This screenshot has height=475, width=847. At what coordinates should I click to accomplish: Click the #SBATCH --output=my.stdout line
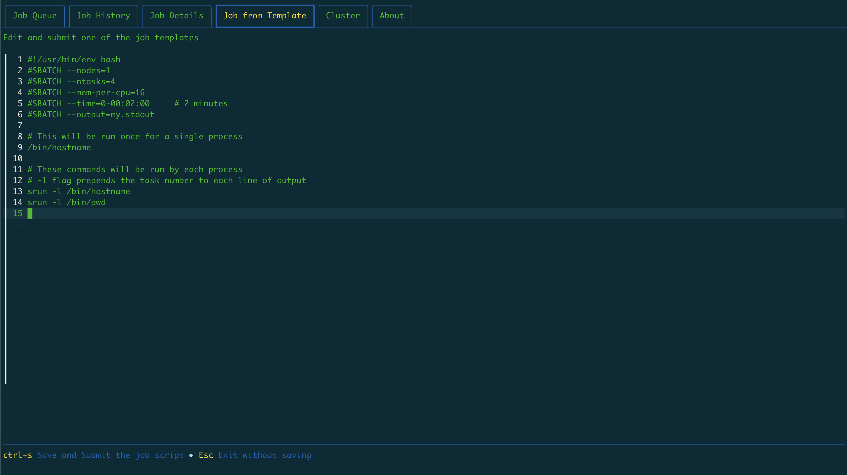point(91,114)
